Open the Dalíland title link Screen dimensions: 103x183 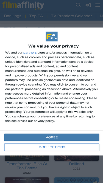click(76, 164)
